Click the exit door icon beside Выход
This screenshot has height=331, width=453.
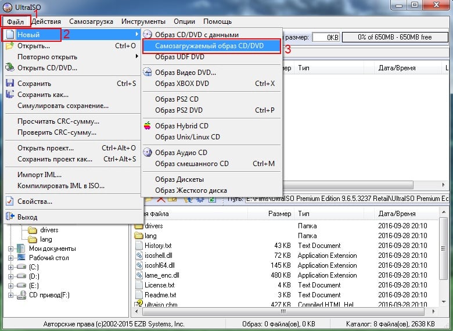9,217
